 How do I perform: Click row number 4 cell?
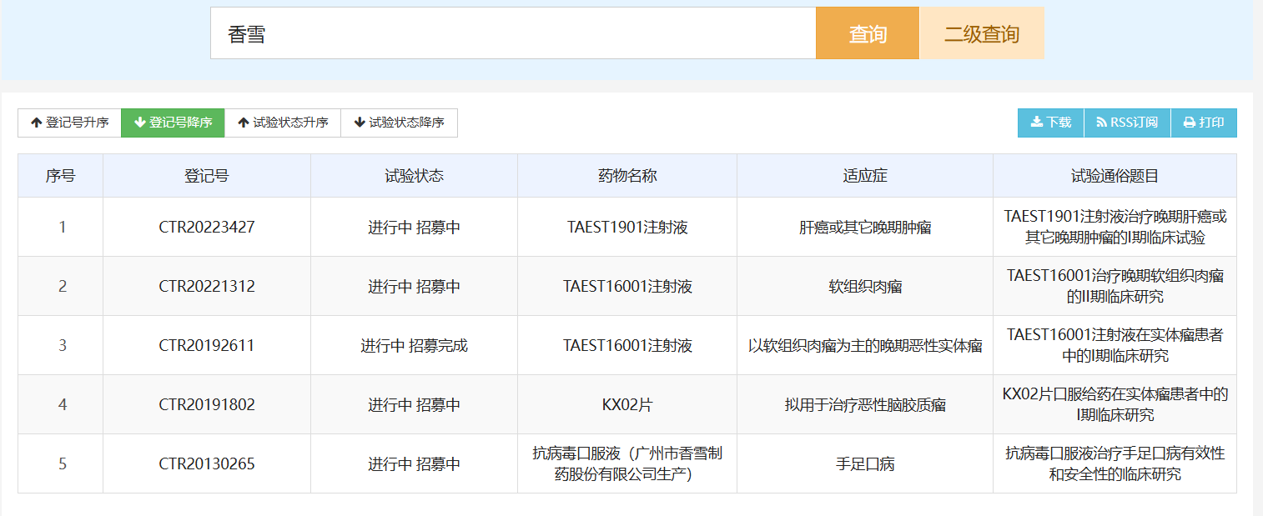point(61,404)
